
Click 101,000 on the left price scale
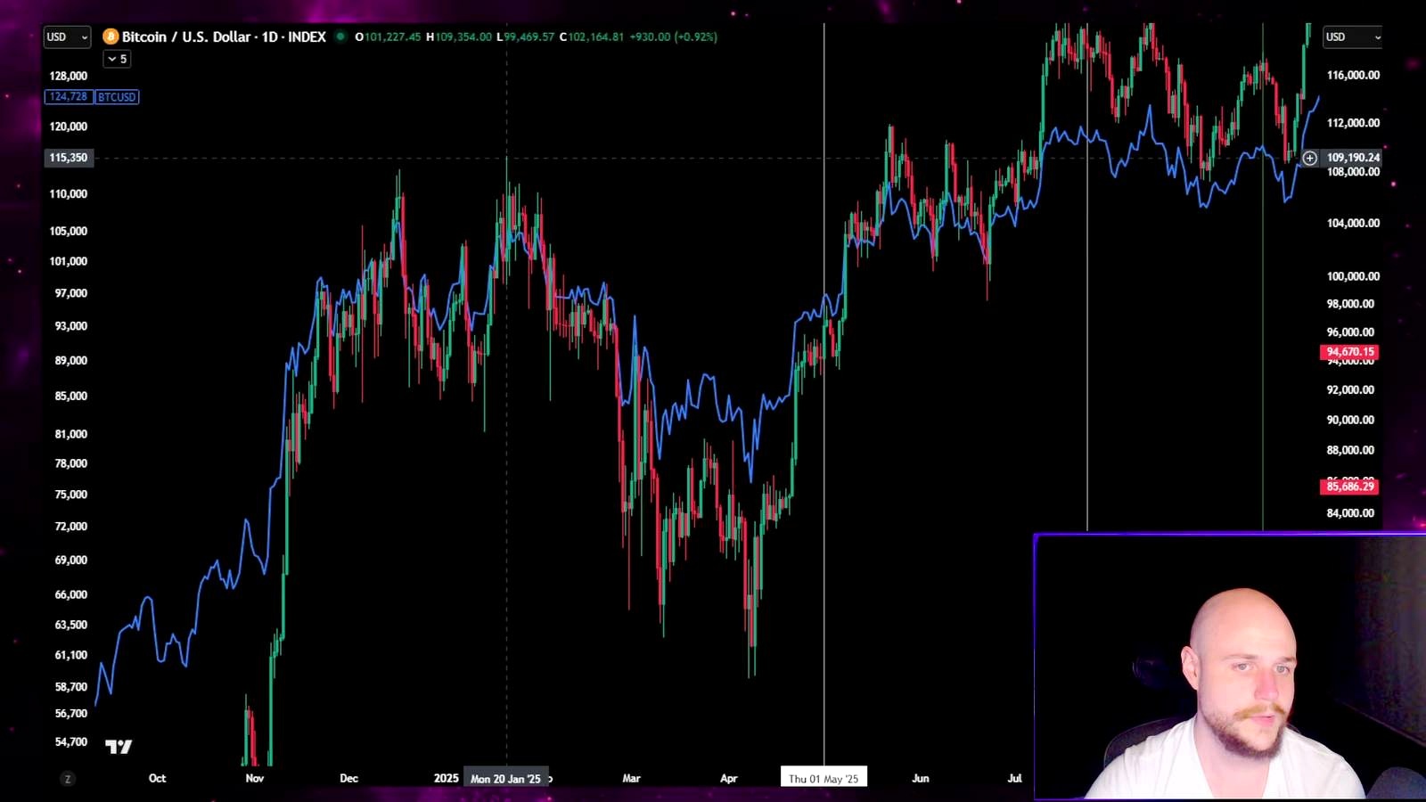pos(69,261)
